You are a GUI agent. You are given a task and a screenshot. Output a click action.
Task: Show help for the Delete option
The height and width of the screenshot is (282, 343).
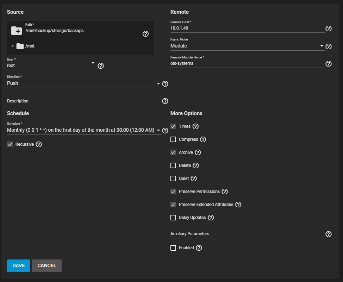(196, 165)
